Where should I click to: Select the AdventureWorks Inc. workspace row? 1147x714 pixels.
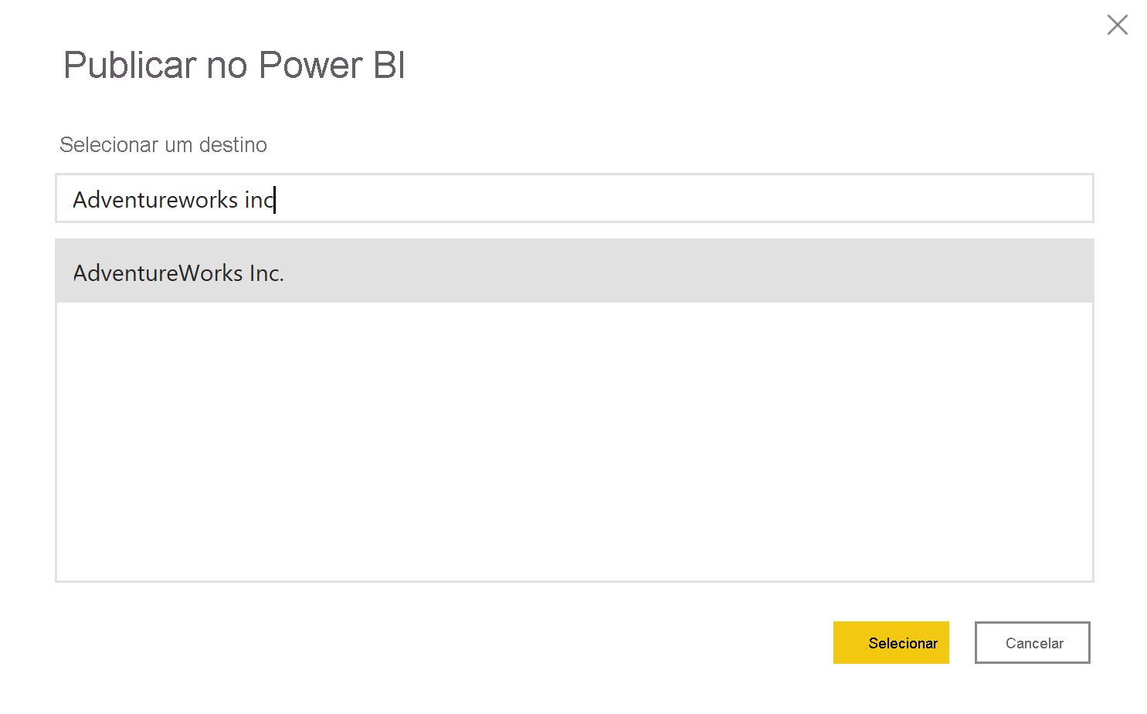coord(574,271)
